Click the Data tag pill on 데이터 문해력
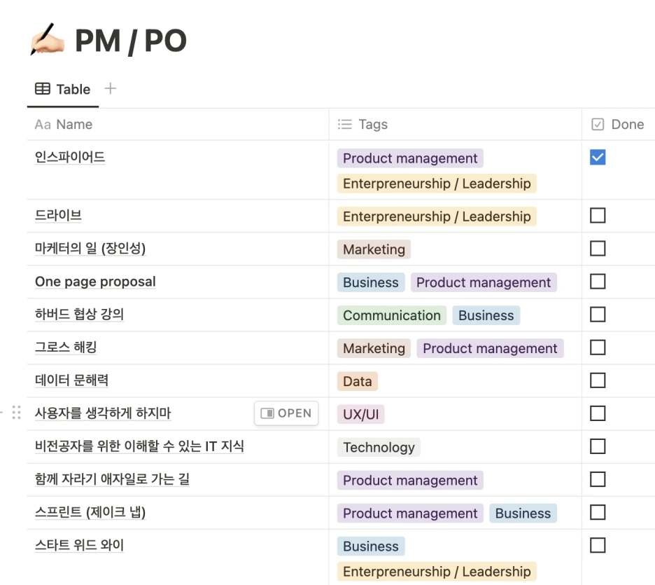This screenshot has height=585, width=655. [x=357, y=381]
